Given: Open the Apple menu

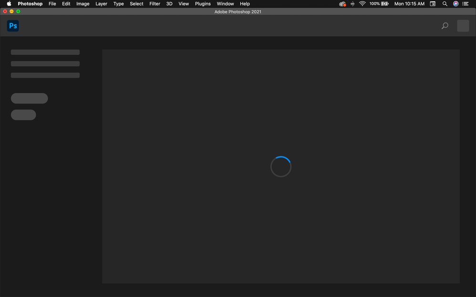Looking at the screenshot, I should point(9,4).
